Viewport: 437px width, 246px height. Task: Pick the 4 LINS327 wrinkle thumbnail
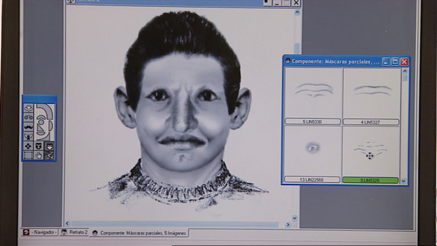(x=372, y=92)
